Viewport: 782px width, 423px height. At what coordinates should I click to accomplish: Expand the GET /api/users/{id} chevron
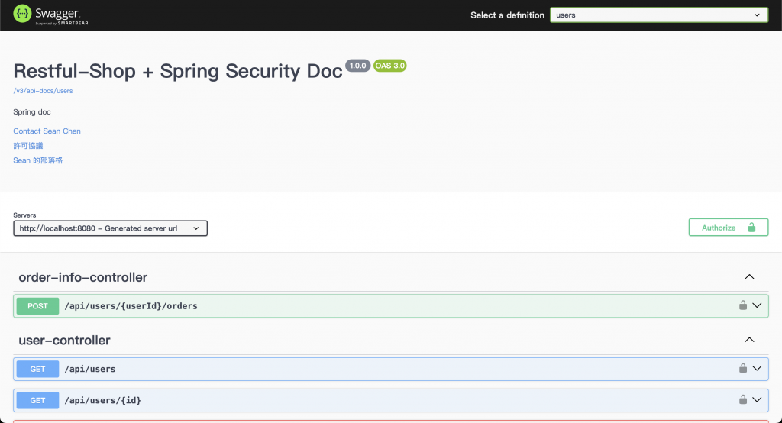(757, 399)
